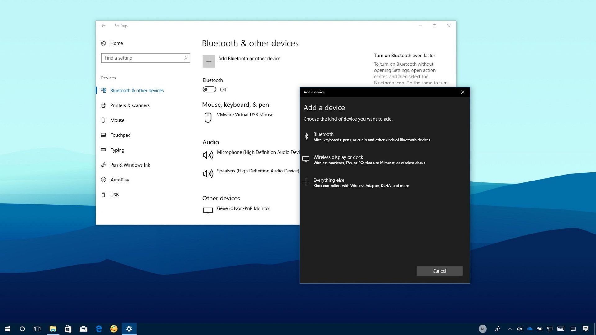Open Printers & scanners settings

(130, 105)
